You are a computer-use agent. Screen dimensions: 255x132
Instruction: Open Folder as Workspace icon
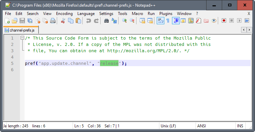coord(206,21)
